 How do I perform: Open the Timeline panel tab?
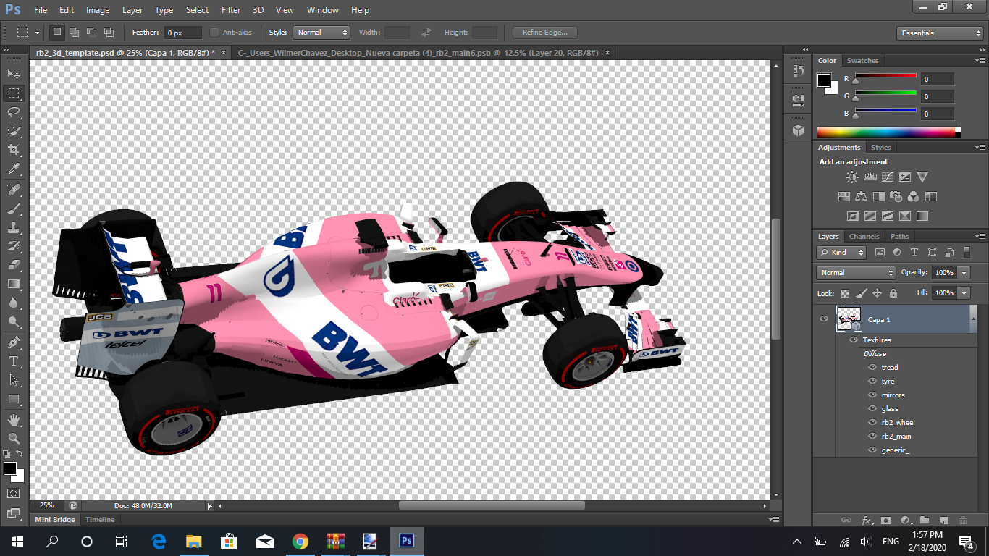coord(100,520)
